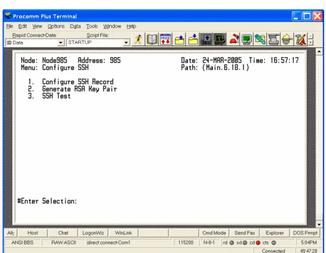Open the Window menu
326x253 pixels.
pos(112,26)
